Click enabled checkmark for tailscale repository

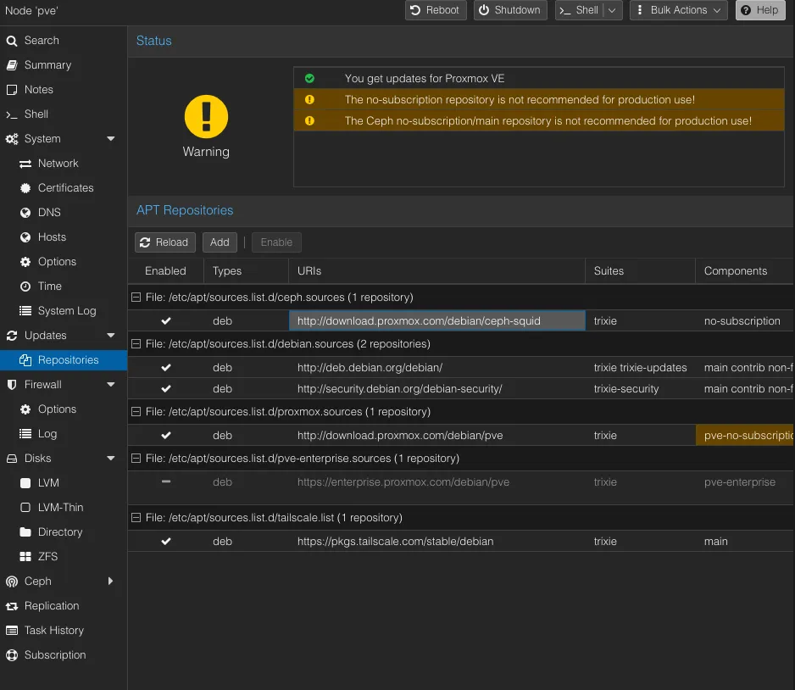[x=166, y=542]
